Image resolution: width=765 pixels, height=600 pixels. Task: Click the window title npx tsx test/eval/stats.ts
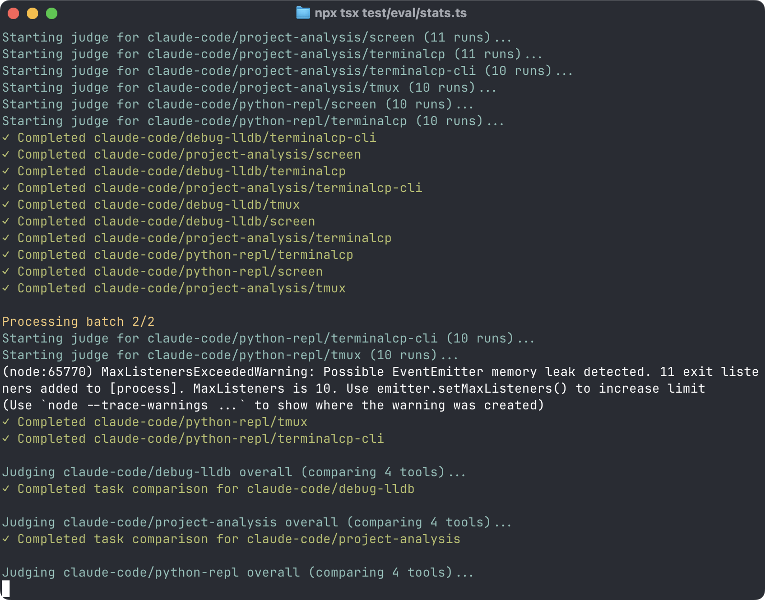tap(390, 13)
